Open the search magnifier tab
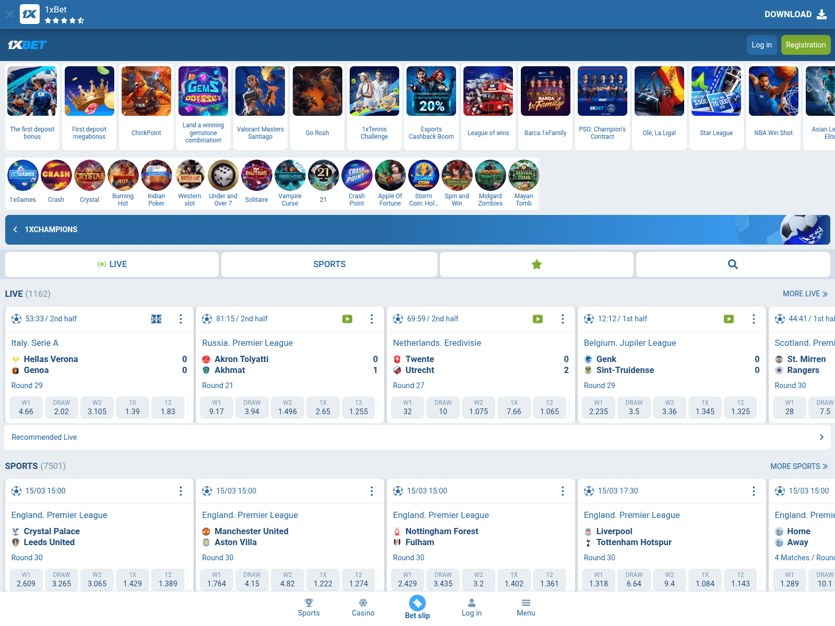Image resolution: width=835 pixels, height=626 pixels. point(733,264)
